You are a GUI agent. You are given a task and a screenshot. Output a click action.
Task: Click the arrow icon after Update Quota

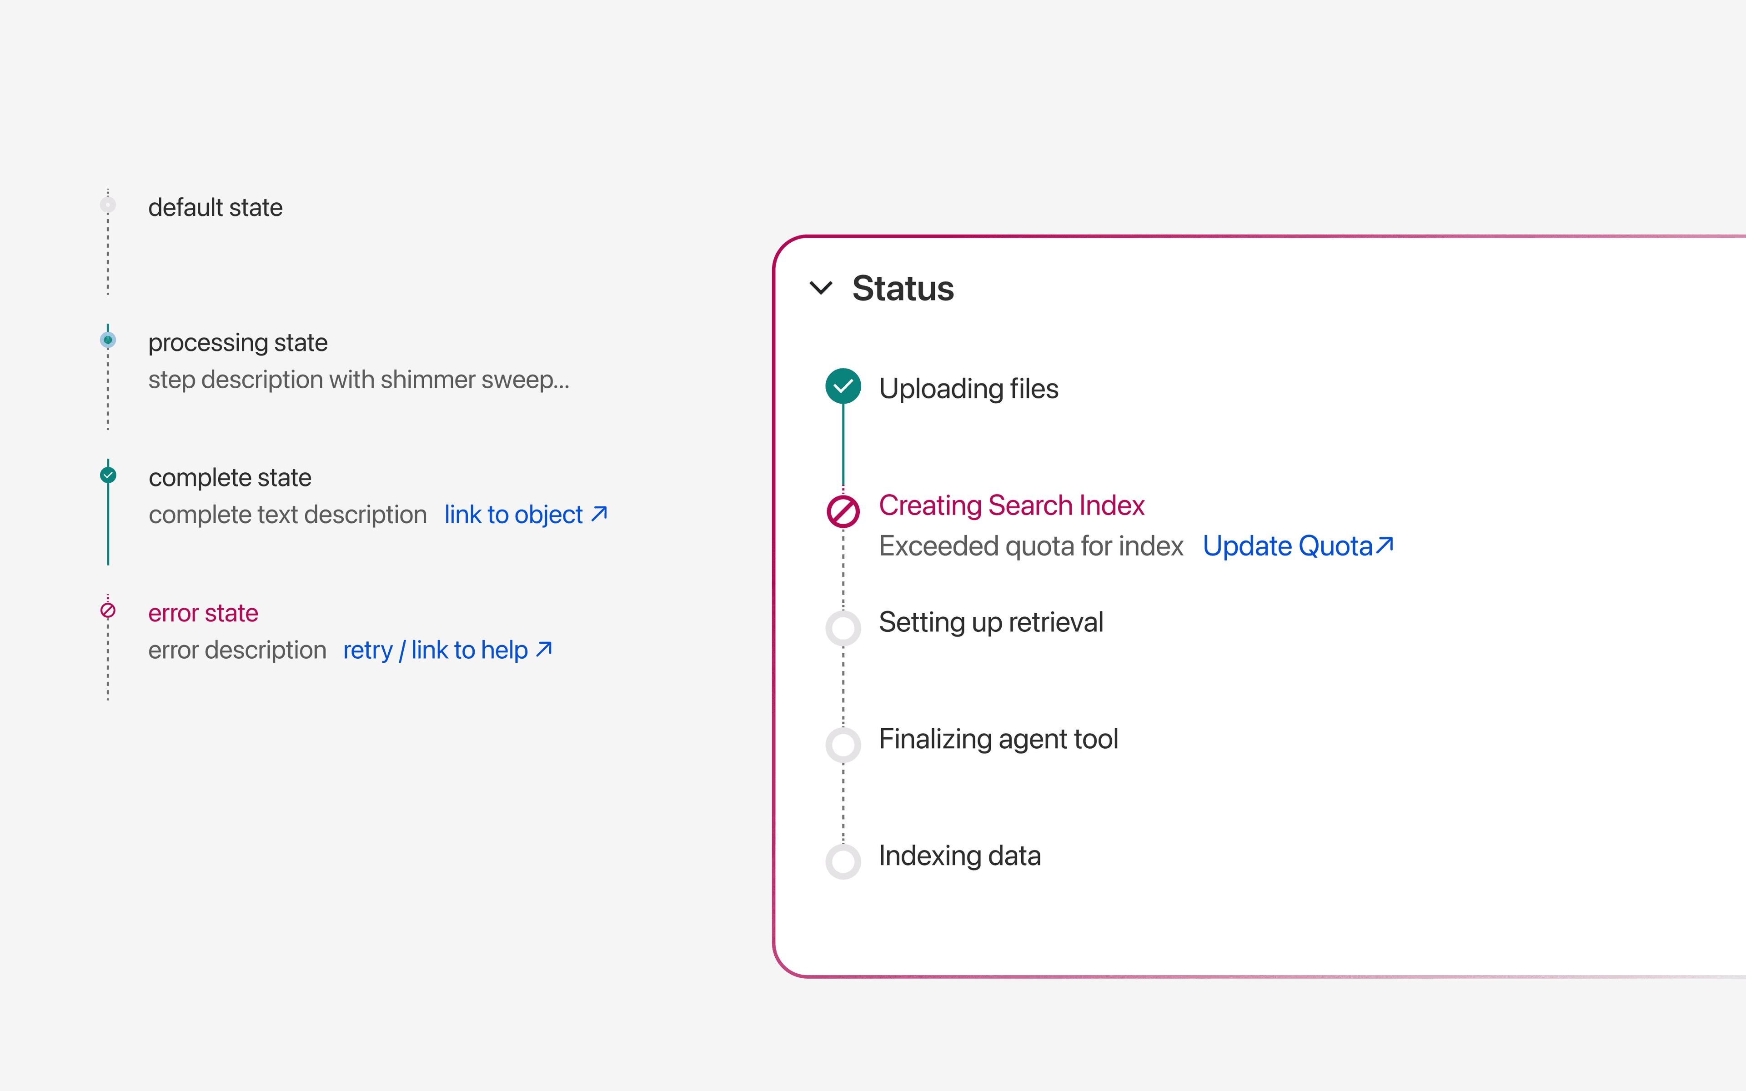(1385, 545)
